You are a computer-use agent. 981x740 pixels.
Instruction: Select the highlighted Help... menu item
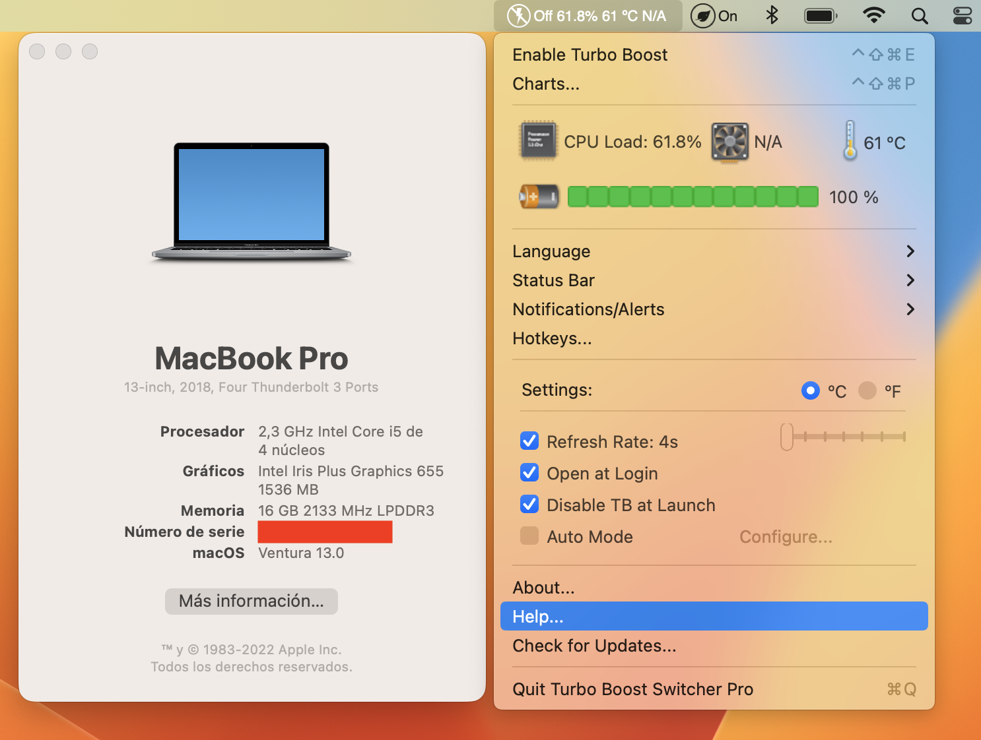[x=714, y=616]
